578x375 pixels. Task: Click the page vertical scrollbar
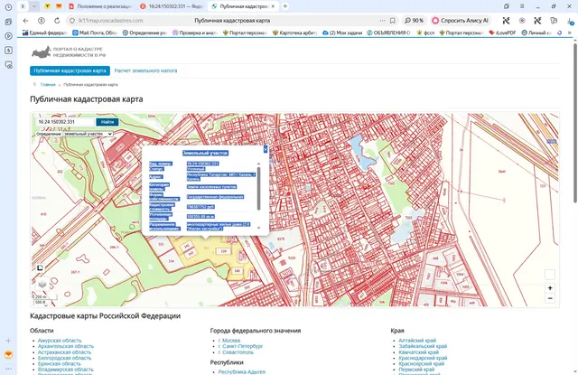click(x=575, y=122)
